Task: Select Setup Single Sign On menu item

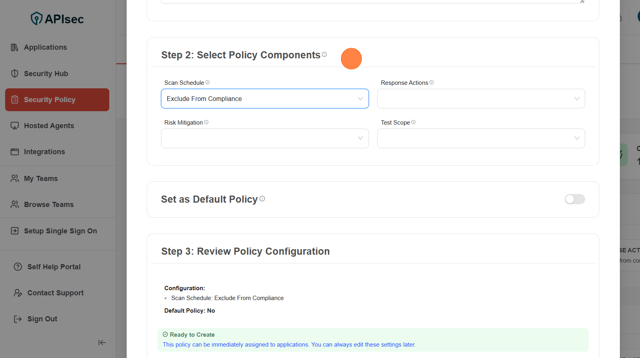Action: click(60, 231)
